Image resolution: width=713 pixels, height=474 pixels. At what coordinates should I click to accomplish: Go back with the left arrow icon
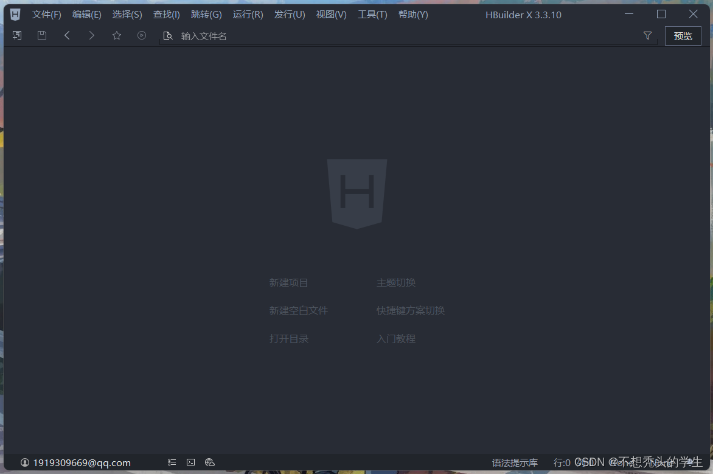[67, 35]
